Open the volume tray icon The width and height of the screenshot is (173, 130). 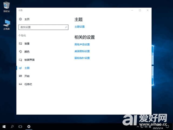click(x=146, y=127)
